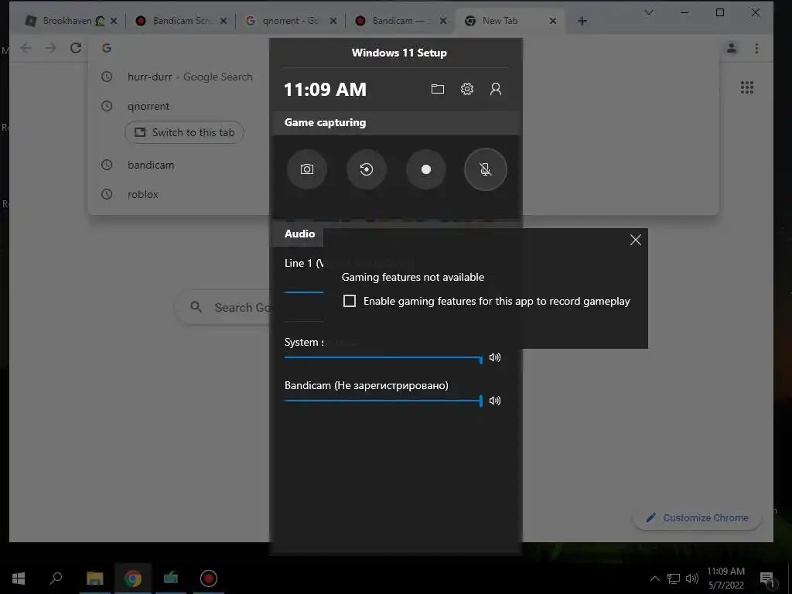Take a screenshot with the camera icon
This screenshot has height=594, width=792.
point(306,169)
